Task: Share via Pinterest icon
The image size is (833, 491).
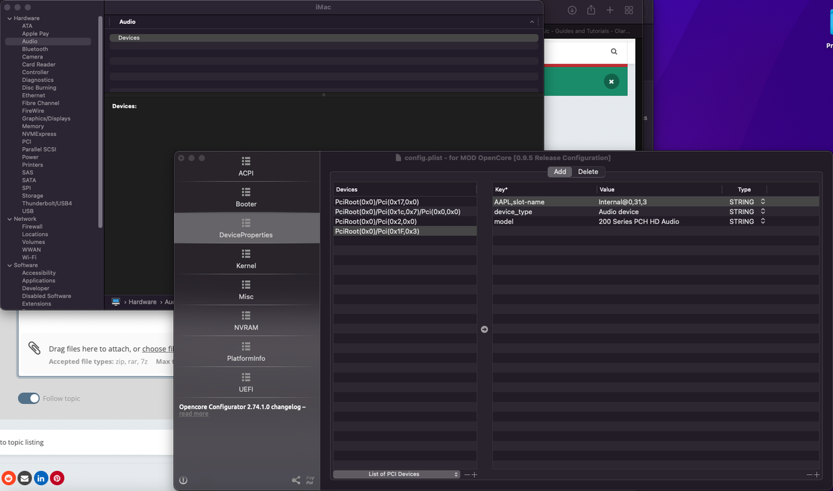Action: [57, 478]
